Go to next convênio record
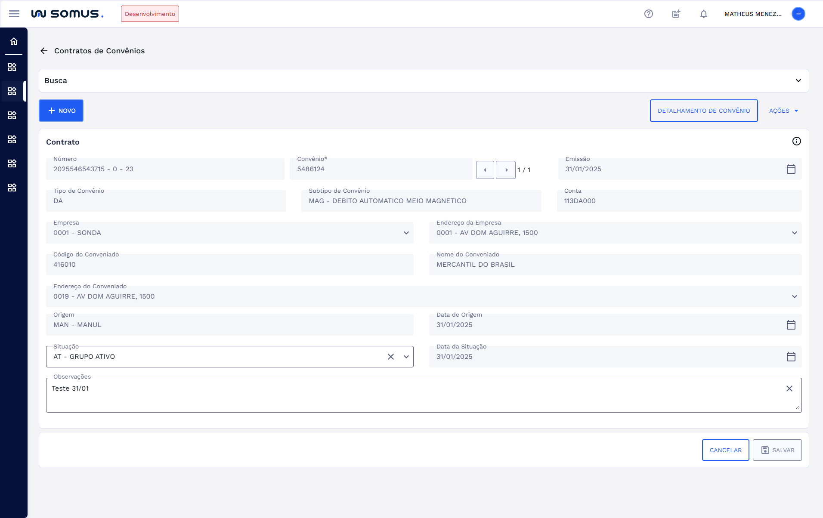Screen dimensions: 823x518 [x=506, y=170]
